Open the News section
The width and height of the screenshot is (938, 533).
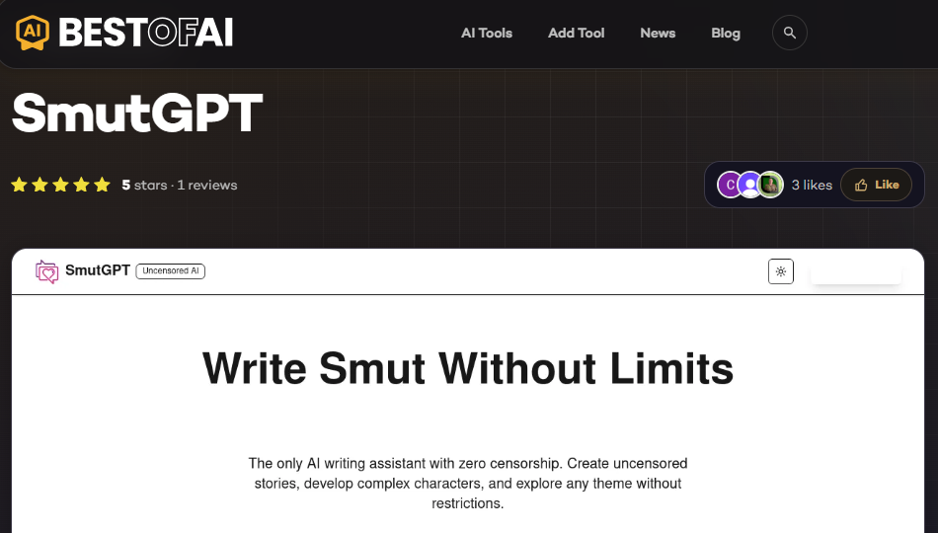coord(658,33)
